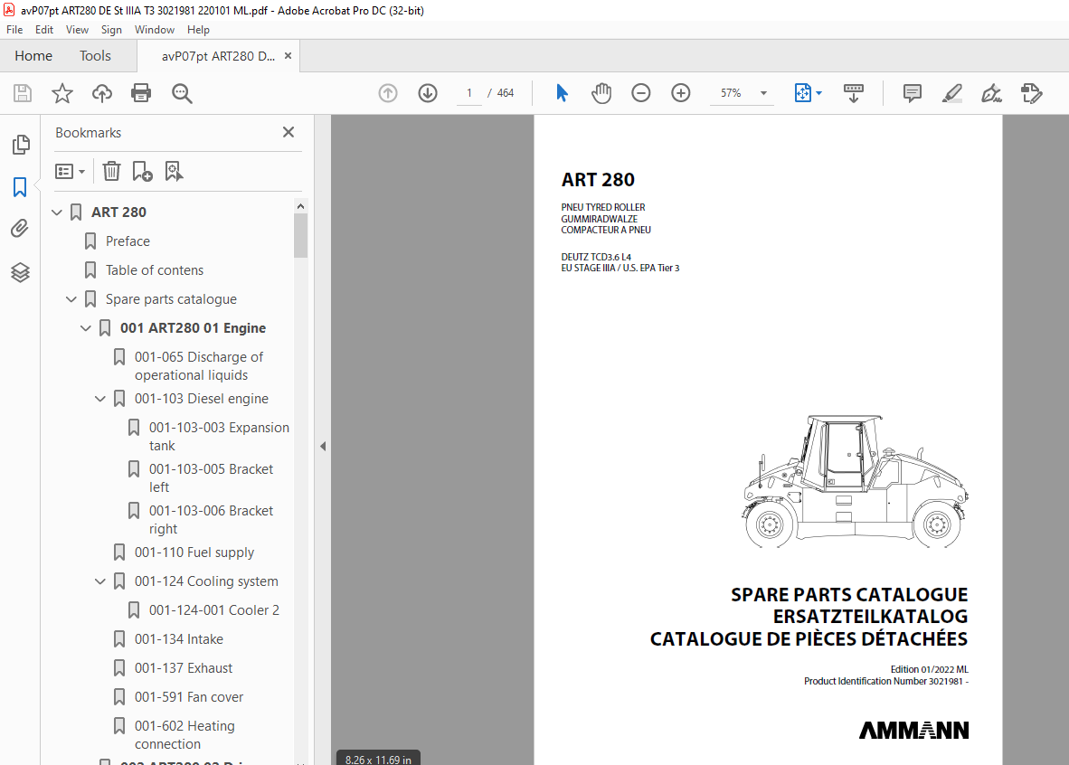The image size is (1069, 765).
Task: Collapse the 001-124 Cooling system bookmark
Action: [x=100, y=581]
